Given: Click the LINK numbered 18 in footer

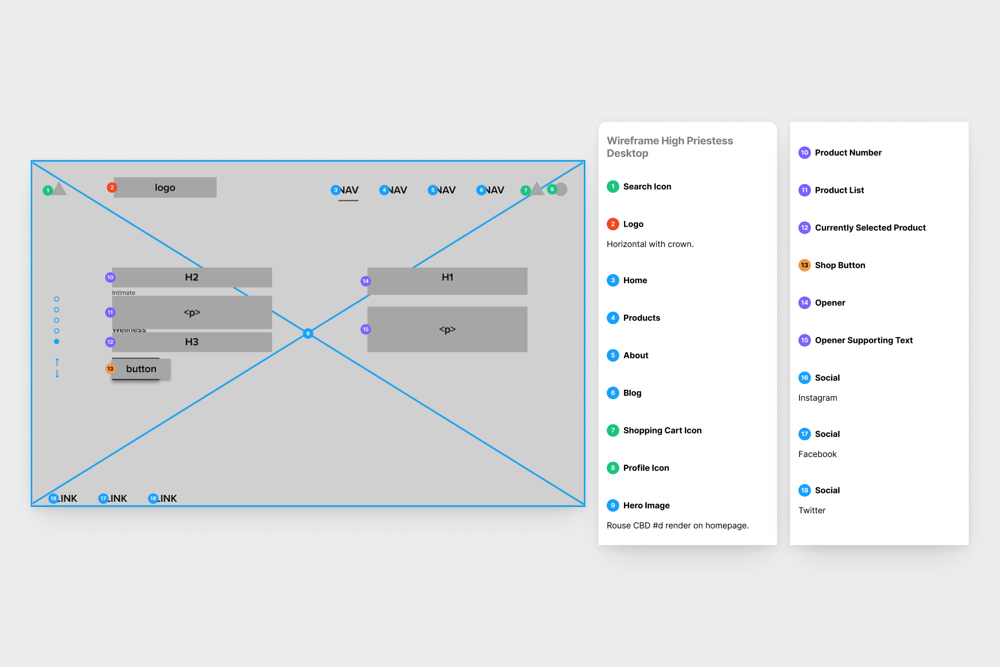Looking at the screenshot, I should pos(166,499).
